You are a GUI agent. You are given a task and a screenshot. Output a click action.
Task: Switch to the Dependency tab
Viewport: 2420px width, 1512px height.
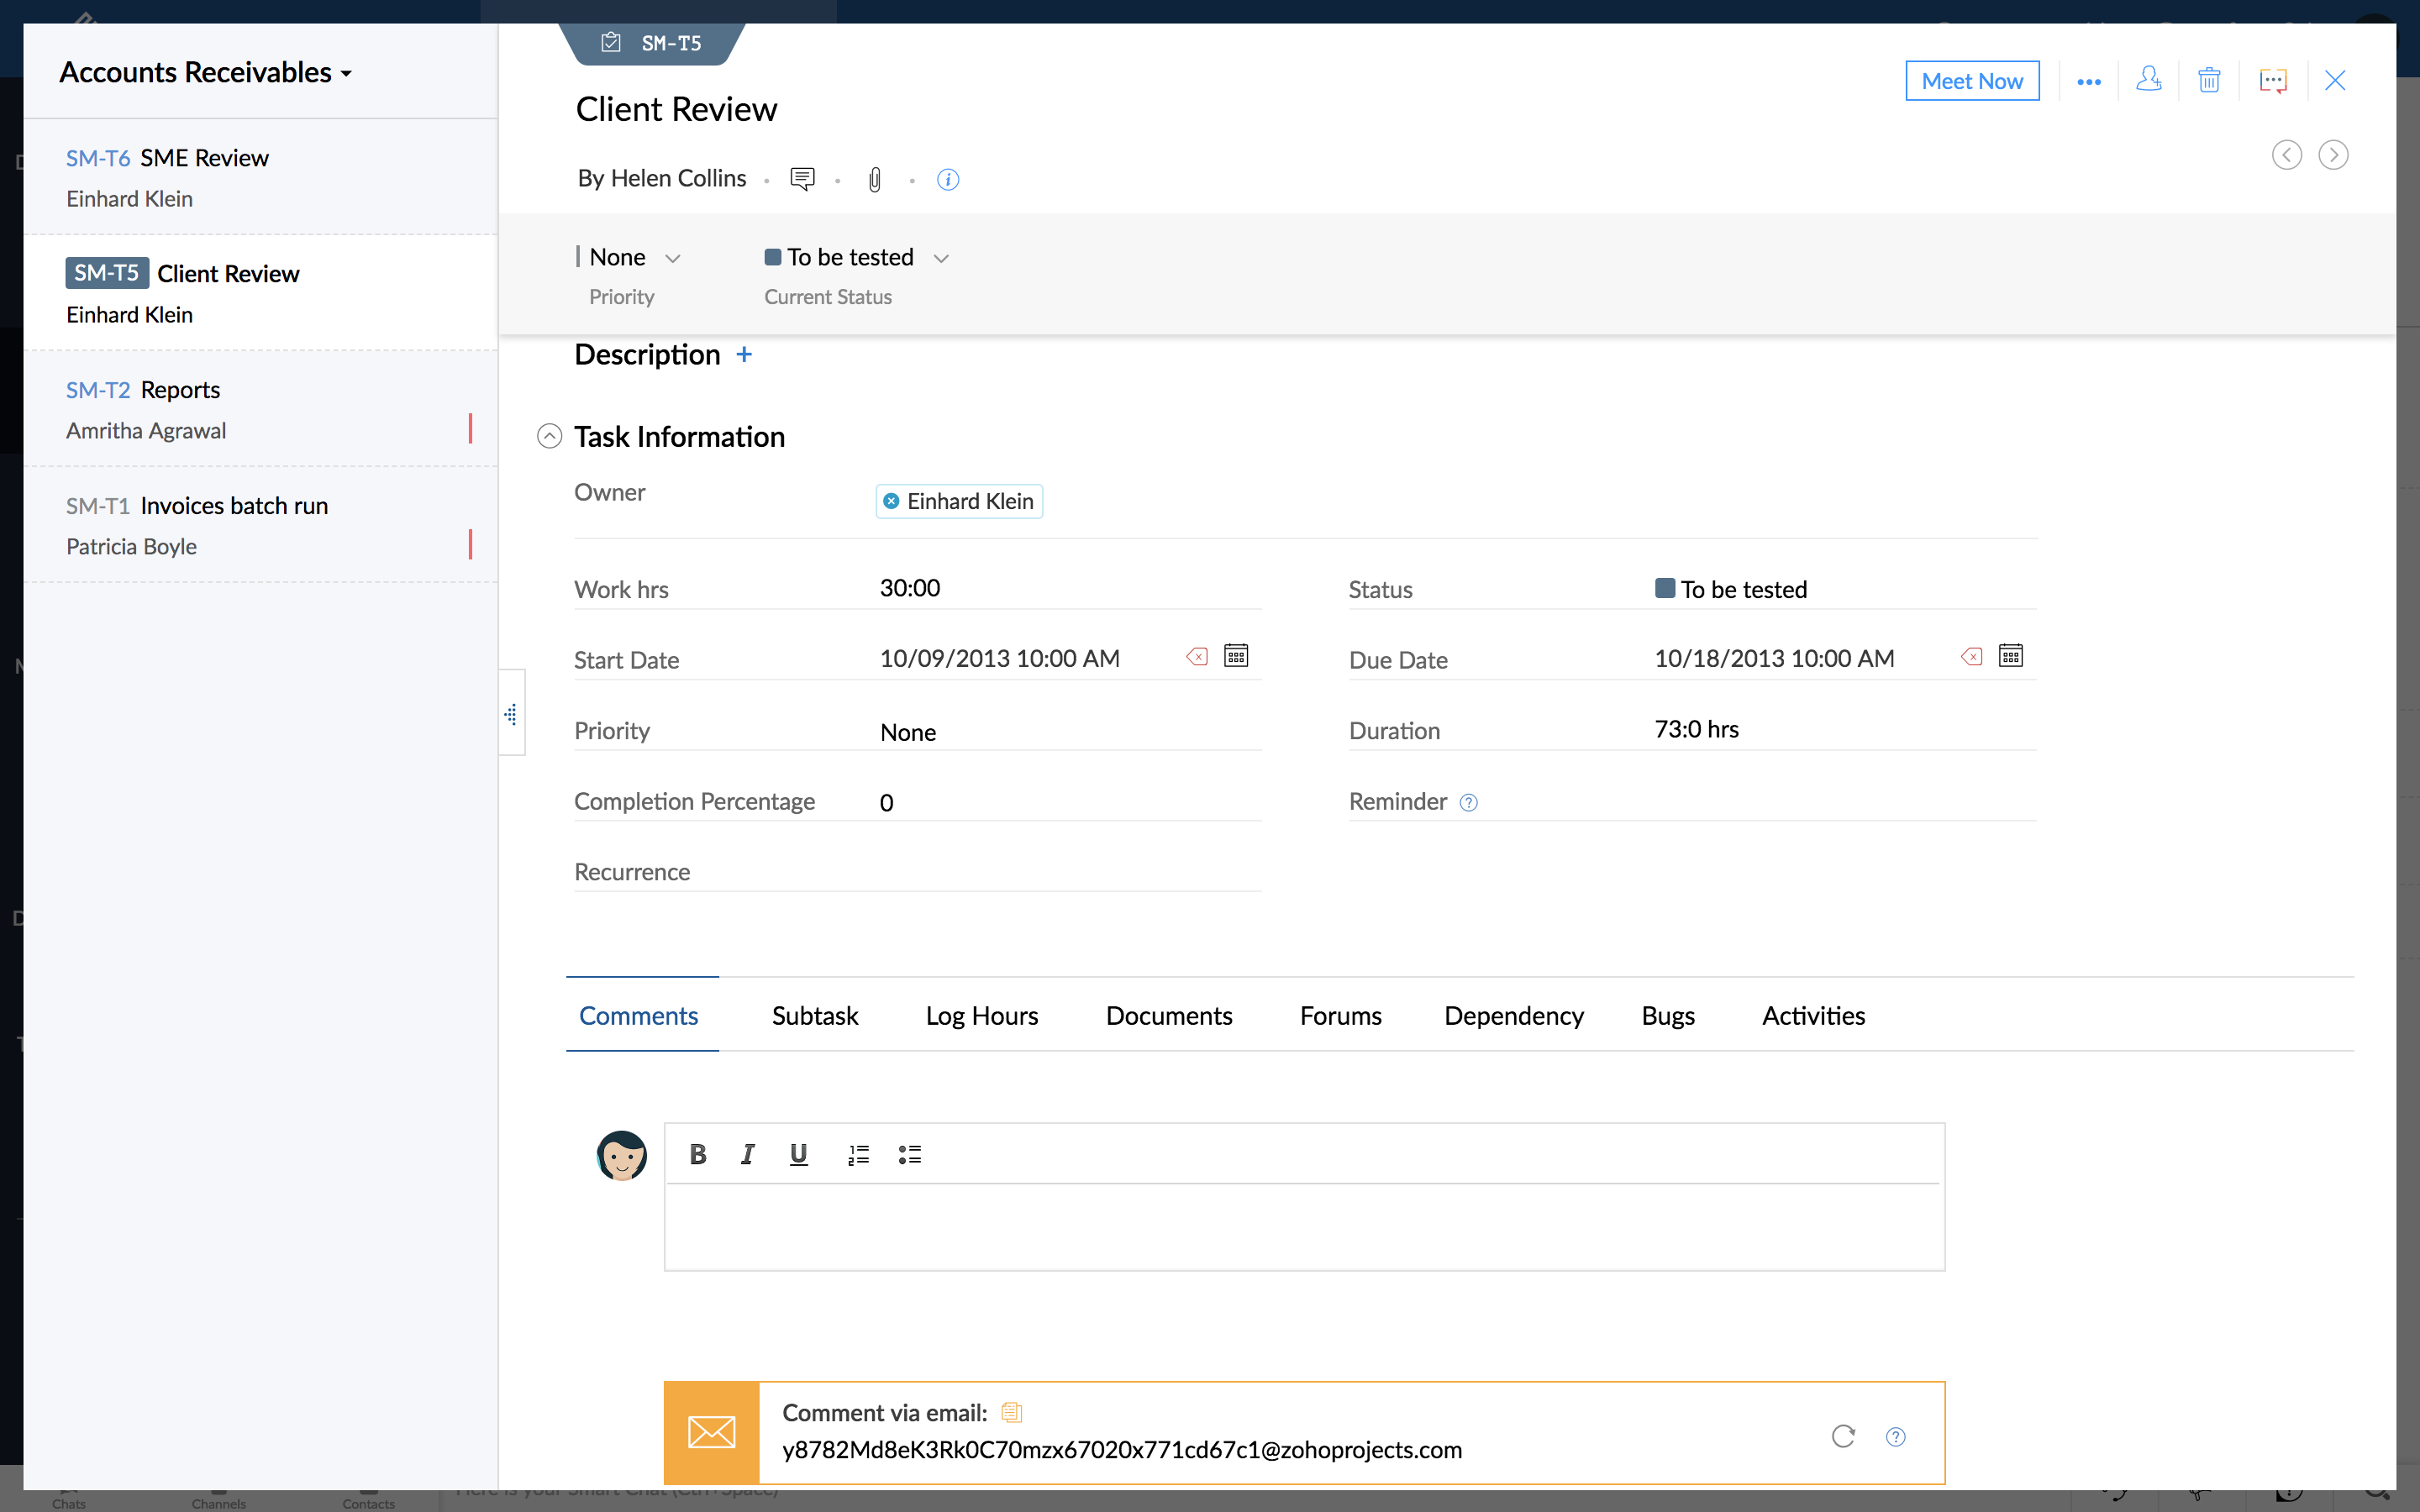1513,1016
